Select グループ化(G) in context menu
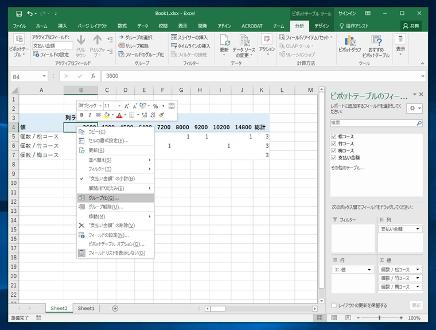Image resolution: width=436 pixels, height=330 pixels. click(115, 198)
